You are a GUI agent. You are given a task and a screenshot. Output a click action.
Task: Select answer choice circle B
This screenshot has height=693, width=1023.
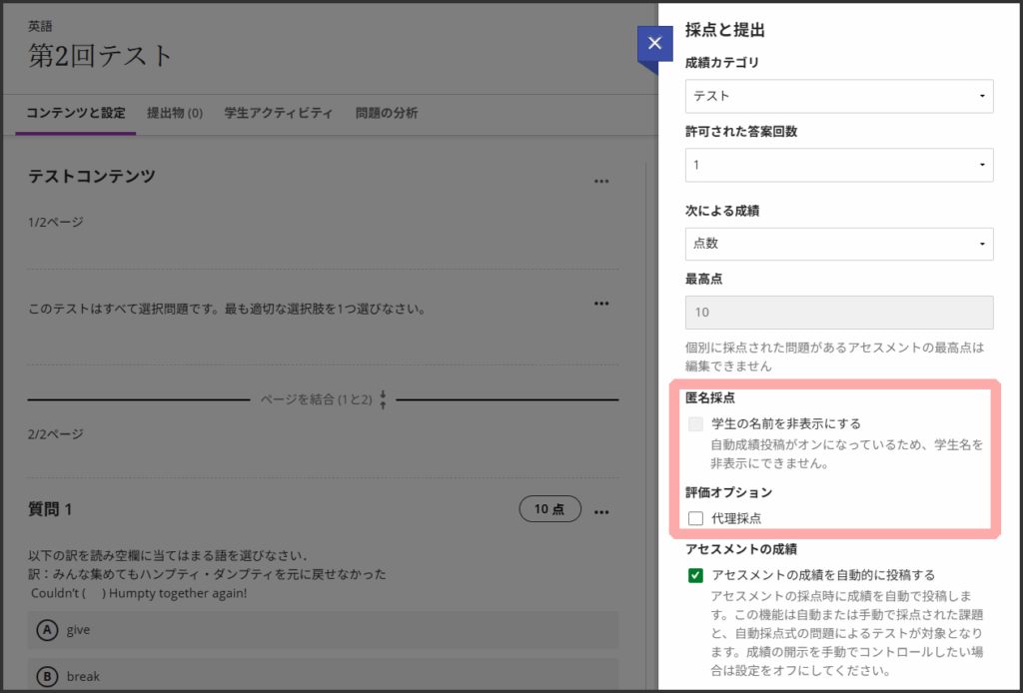click(x=46, y=676)
